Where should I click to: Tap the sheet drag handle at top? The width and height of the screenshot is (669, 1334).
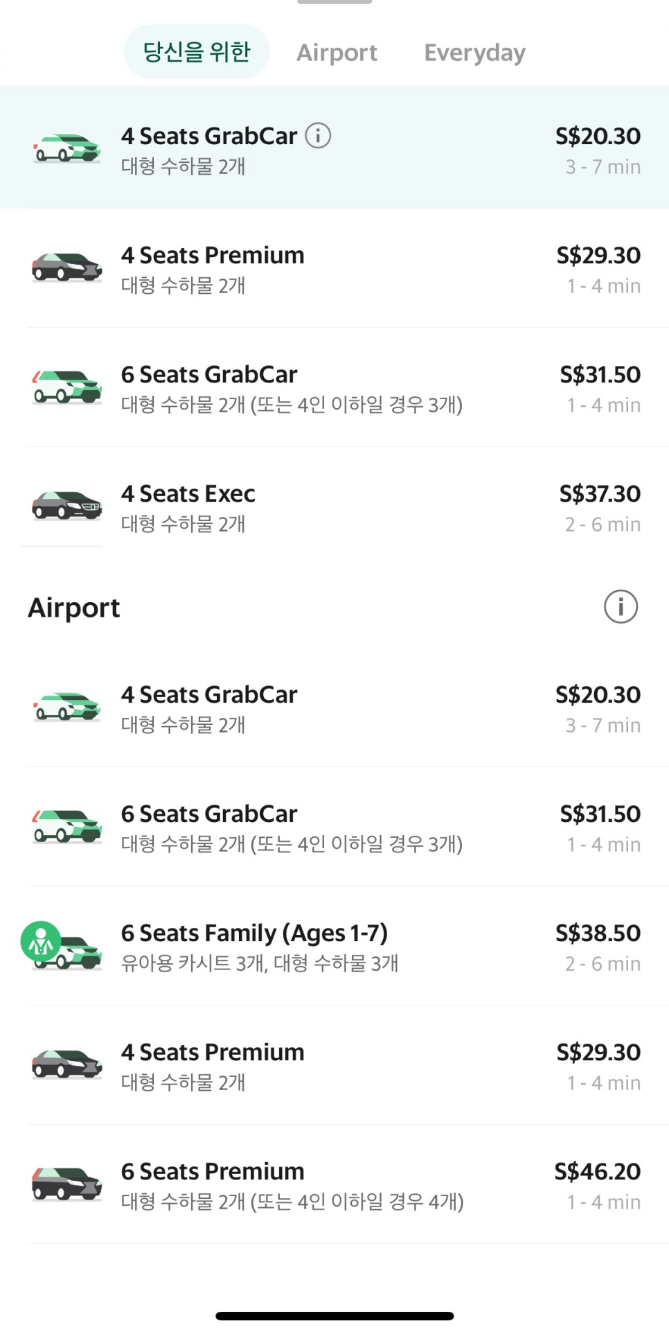coord(334,2)
